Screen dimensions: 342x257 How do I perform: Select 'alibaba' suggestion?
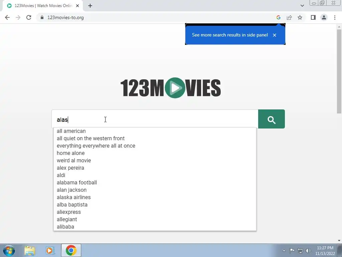[155, 227]
